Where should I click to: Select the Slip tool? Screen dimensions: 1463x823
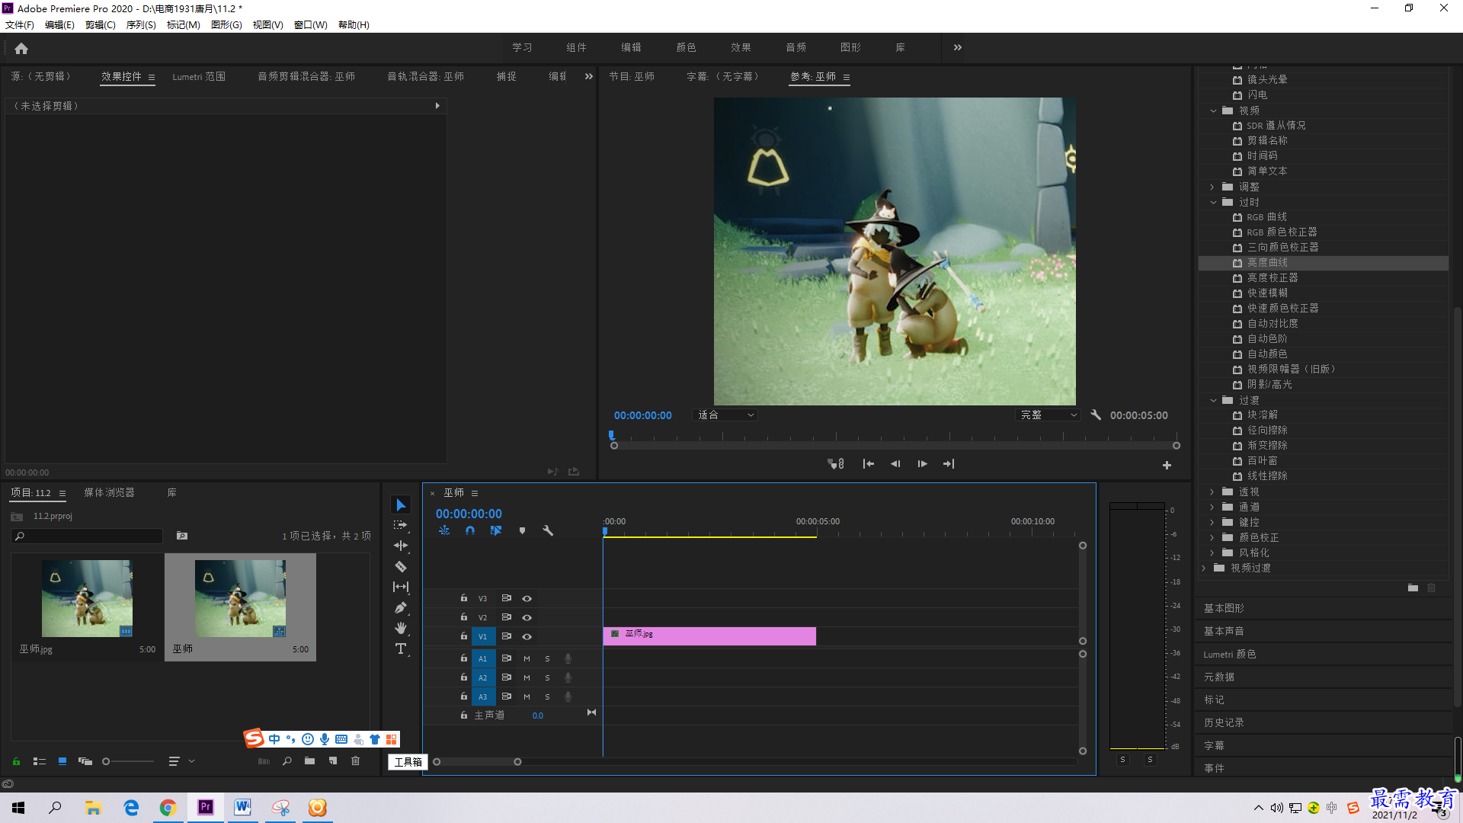[x=401, y=587]
